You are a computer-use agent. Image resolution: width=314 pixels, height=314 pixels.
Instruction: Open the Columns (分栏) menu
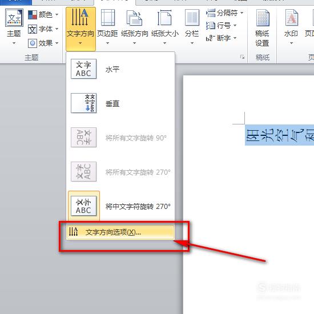pos(192,27)
